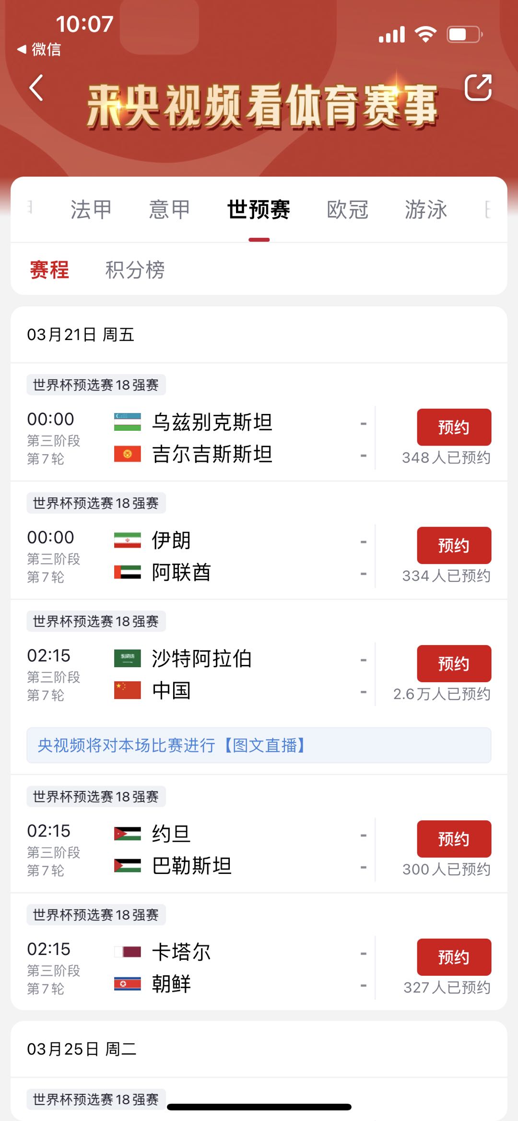Tap the Uzbekistan flag icon
Image resolution: width=518 pixels, height=1121 pixels.
click(127, 422)
